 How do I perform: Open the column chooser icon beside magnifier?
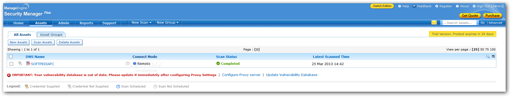(x=493, y=56)
